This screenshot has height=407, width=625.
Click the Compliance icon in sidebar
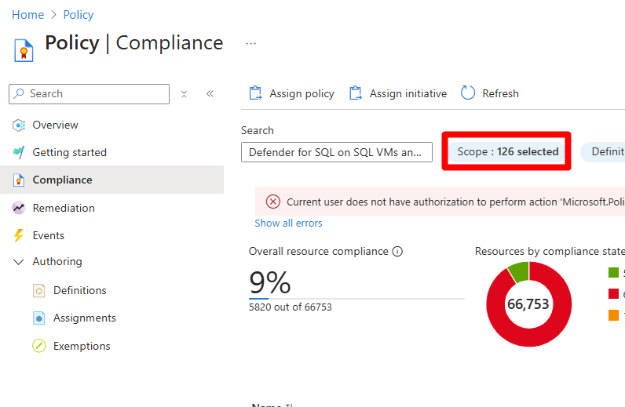pos(19,180)
